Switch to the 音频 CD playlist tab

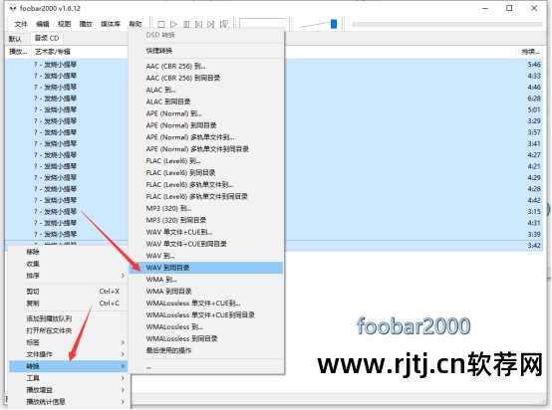(x=47, y=38)
